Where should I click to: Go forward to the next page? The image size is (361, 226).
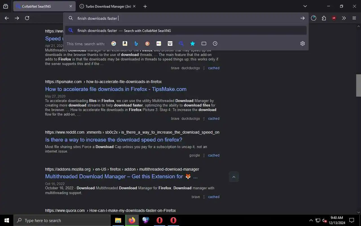17,18
